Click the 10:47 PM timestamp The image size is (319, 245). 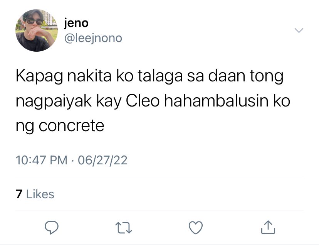click(x=42, y=160)
